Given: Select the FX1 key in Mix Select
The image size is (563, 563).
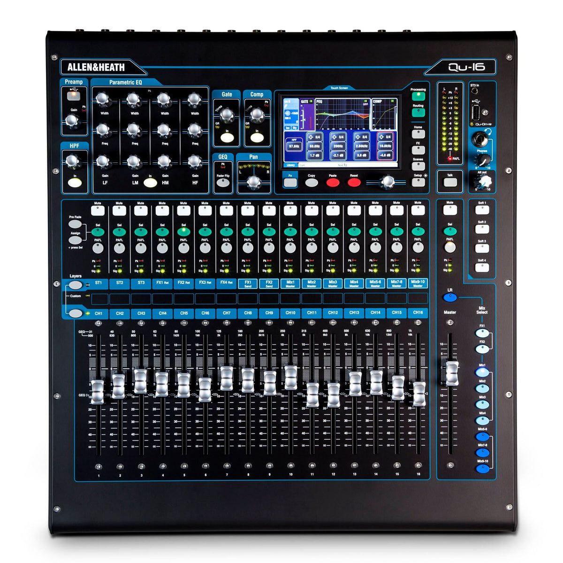Looking at the screenshot, I should click(482, 334).
